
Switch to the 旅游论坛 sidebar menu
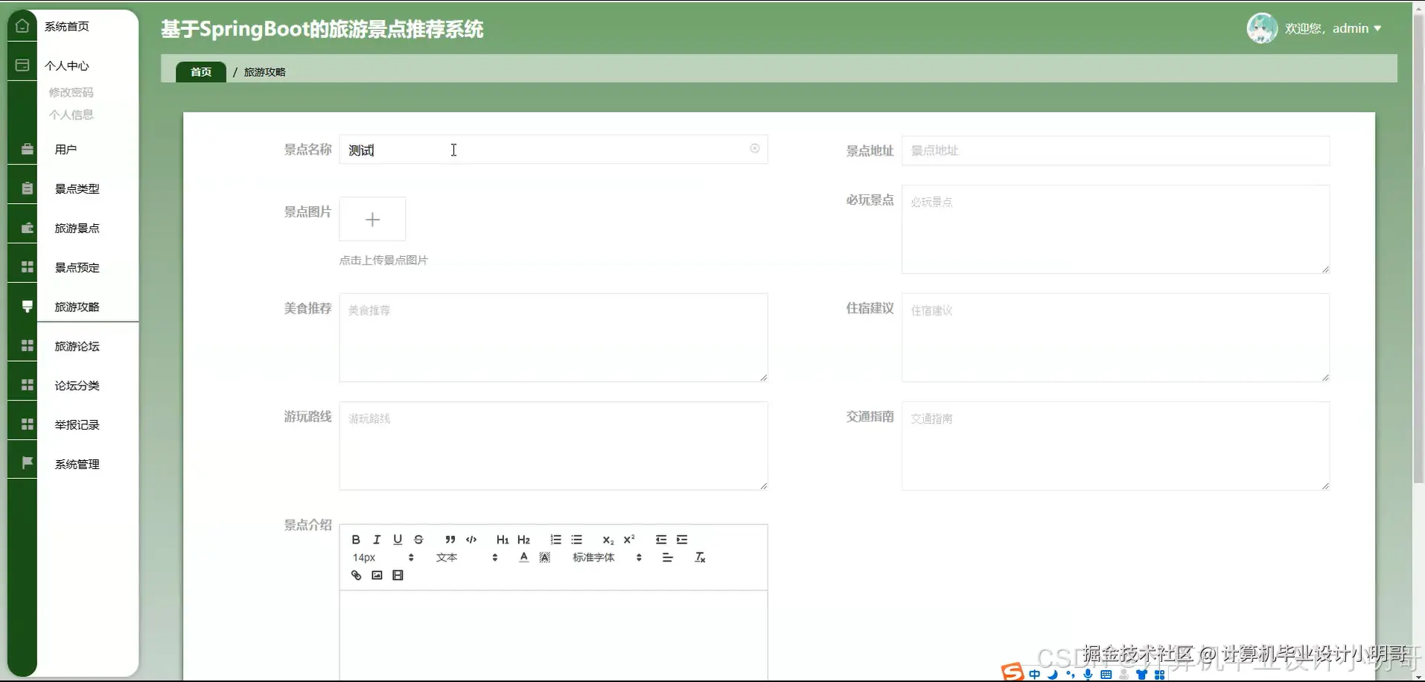77,345
